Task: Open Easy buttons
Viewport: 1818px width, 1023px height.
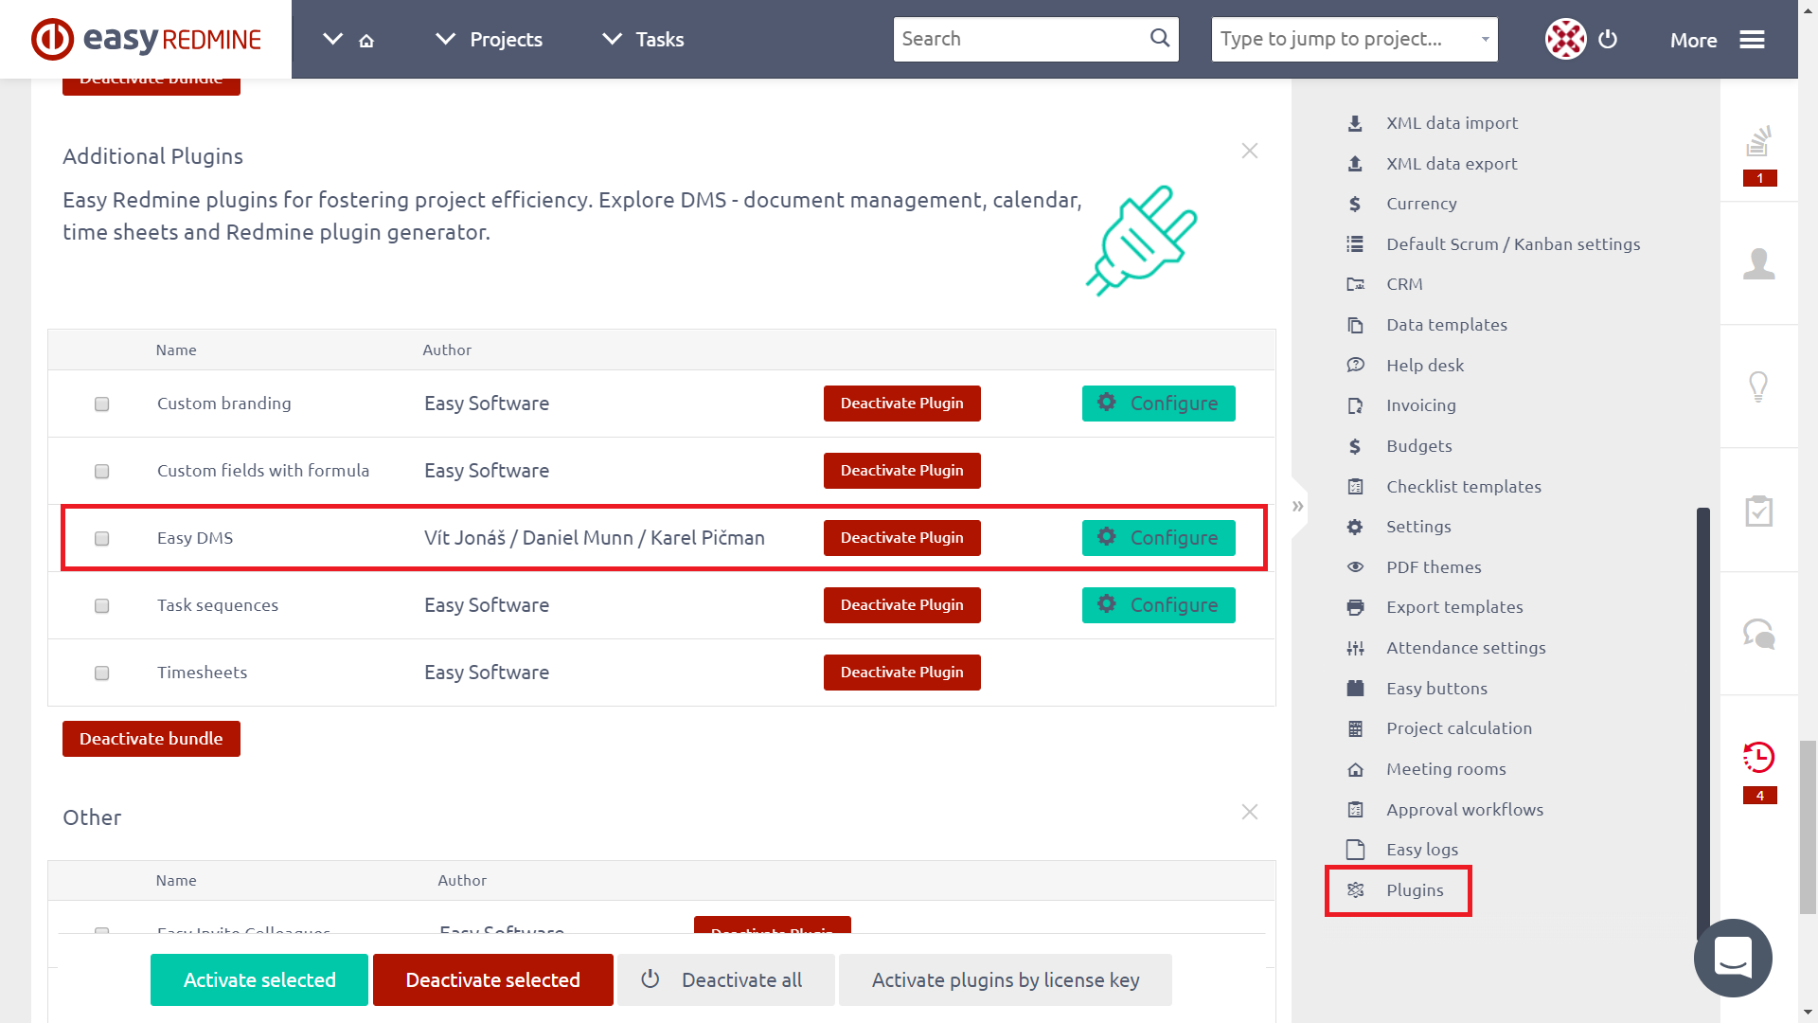Action: (1437, 689)
